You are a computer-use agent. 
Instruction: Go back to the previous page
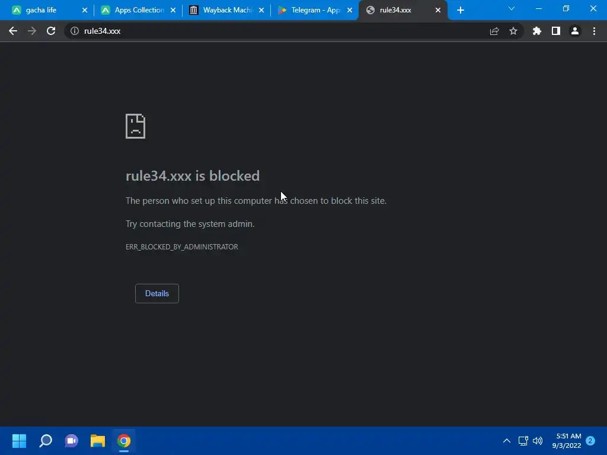(13, 31)
